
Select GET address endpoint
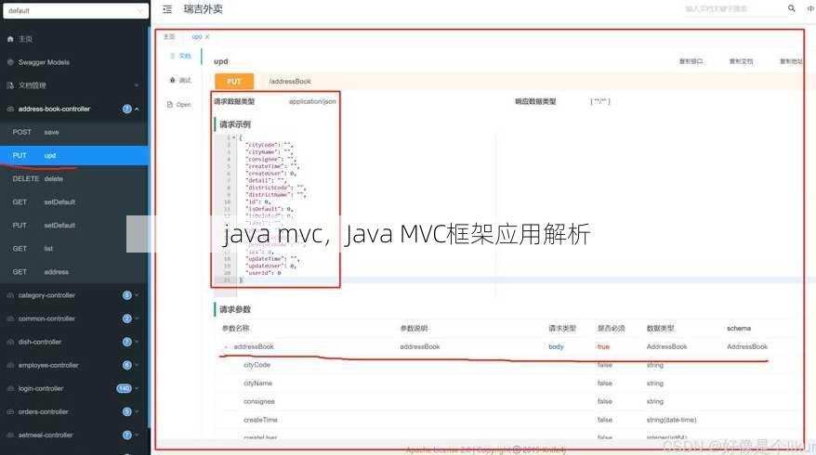[x=74, y=272]
